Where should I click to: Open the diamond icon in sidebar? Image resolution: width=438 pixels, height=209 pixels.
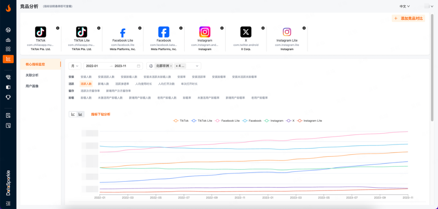click(x=8, y=77)
